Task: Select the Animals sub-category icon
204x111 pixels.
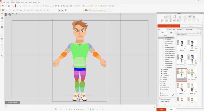Action: pos(166,21)
